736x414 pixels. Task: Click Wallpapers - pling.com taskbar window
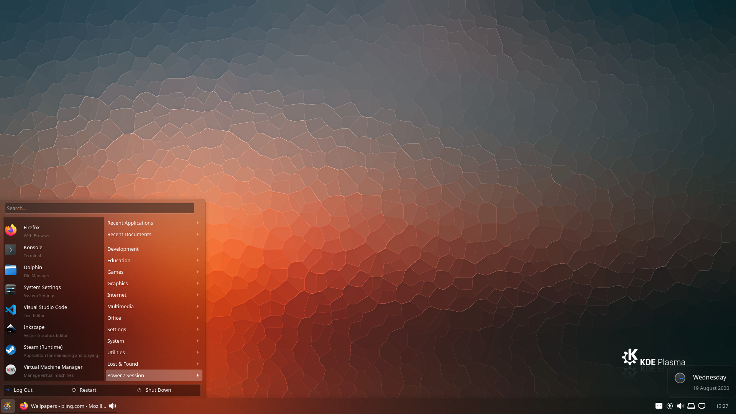(67, 406)
